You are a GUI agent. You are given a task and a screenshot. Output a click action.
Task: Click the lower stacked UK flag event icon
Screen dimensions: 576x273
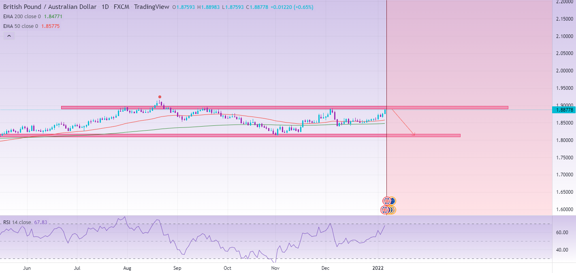coord(385,210)
